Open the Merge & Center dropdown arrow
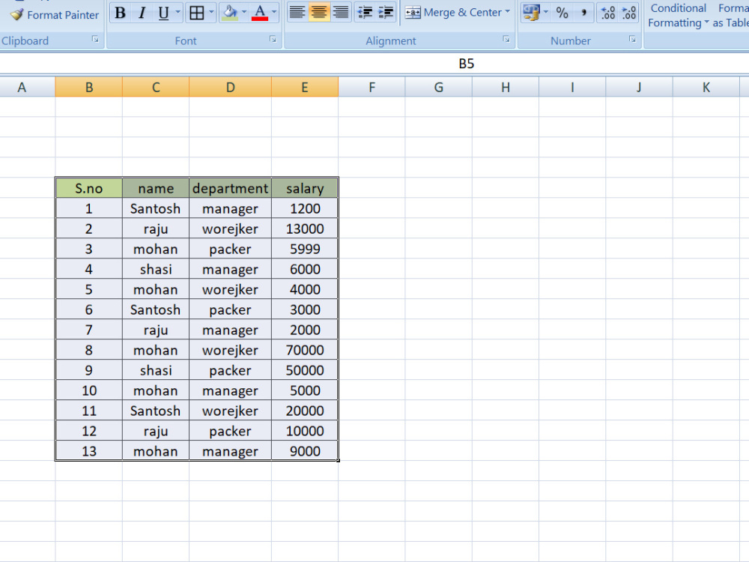749x562 pixels. click(507, 12)
